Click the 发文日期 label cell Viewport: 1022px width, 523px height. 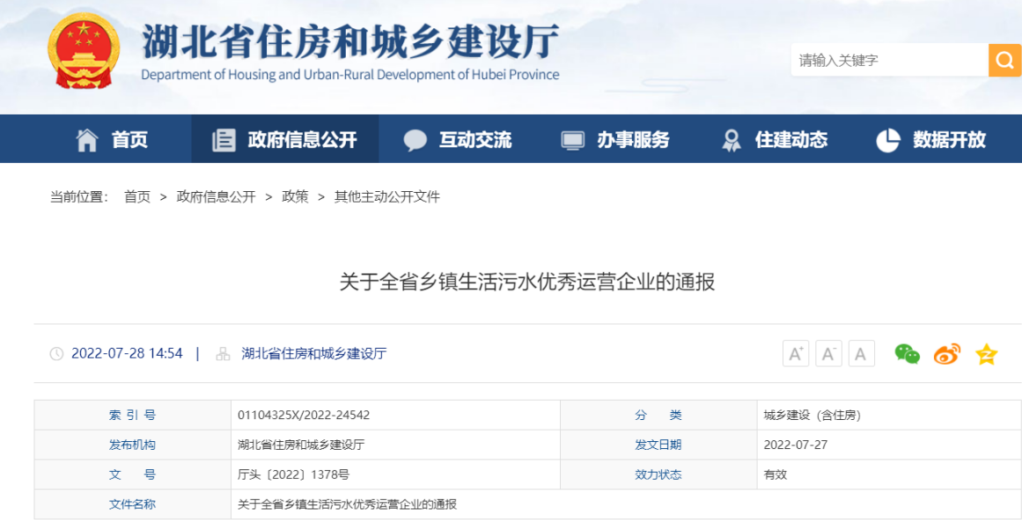click(658, 445)
